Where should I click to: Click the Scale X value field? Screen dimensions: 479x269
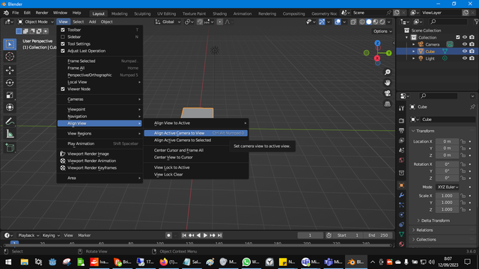pos(447,196)
